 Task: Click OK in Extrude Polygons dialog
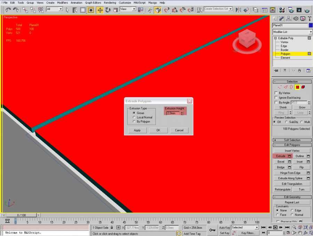pos(158,130)
